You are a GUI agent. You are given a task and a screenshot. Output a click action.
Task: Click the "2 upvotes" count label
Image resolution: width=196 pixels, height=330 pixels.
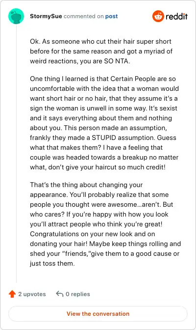[x=32, y=294]
